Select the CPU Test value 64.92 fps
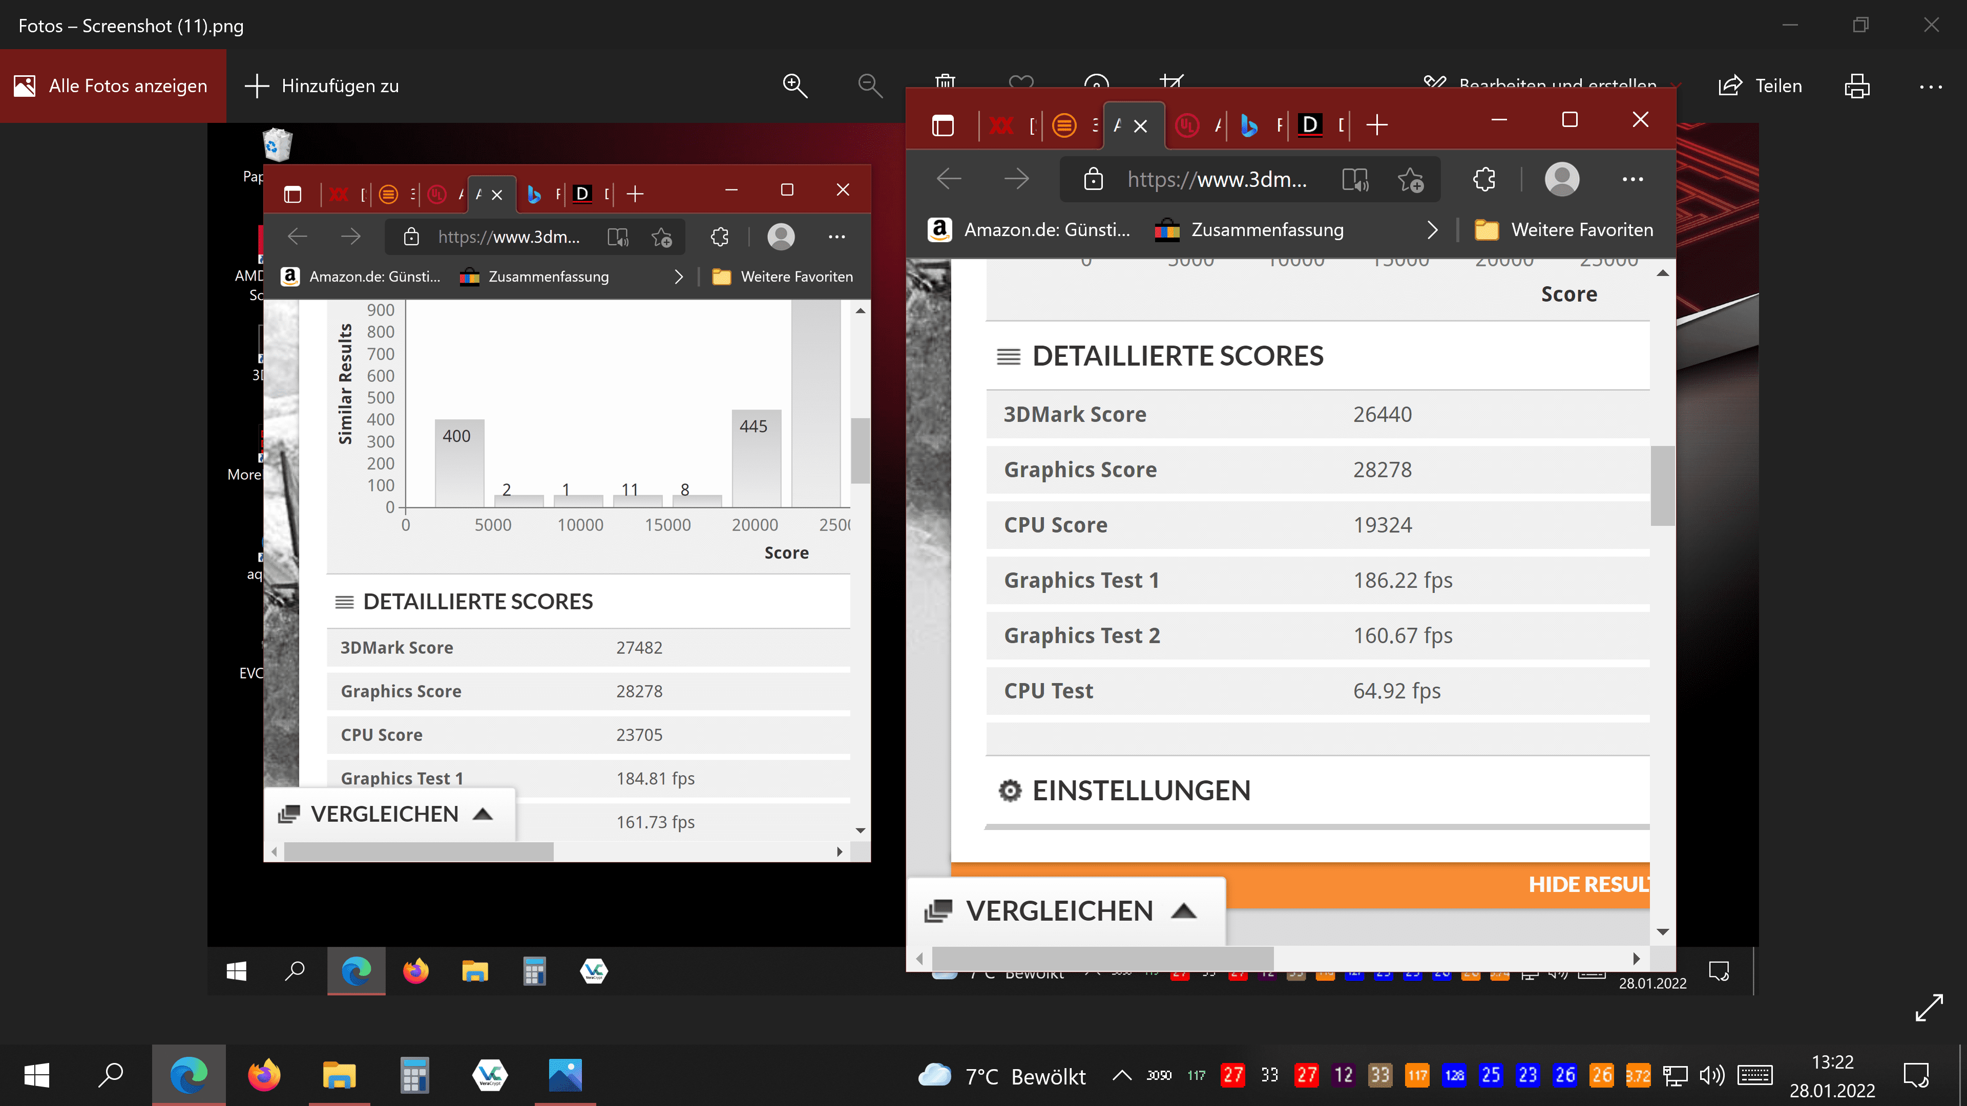Viewport: 1967px width, 1106px height. 1396,691
